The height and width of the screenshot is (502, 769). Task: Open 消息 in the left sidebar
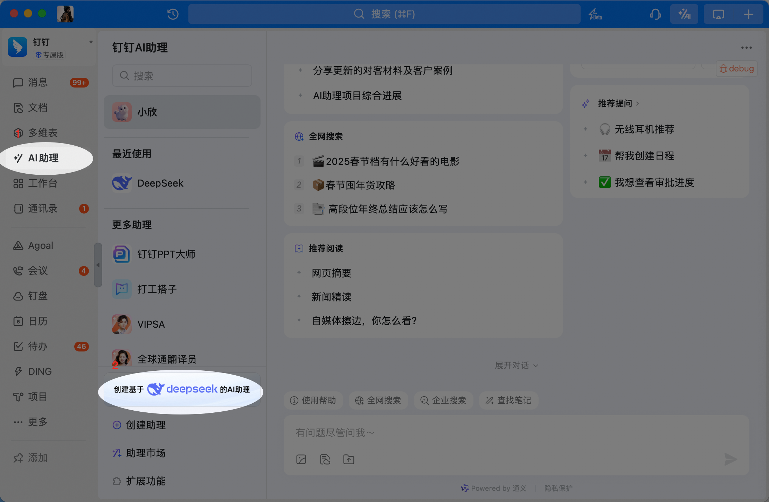point(38,83)
